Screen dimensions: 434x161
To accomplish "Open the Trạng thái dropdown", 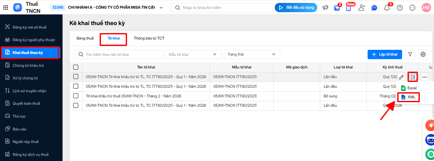I will tap(252, 55).
